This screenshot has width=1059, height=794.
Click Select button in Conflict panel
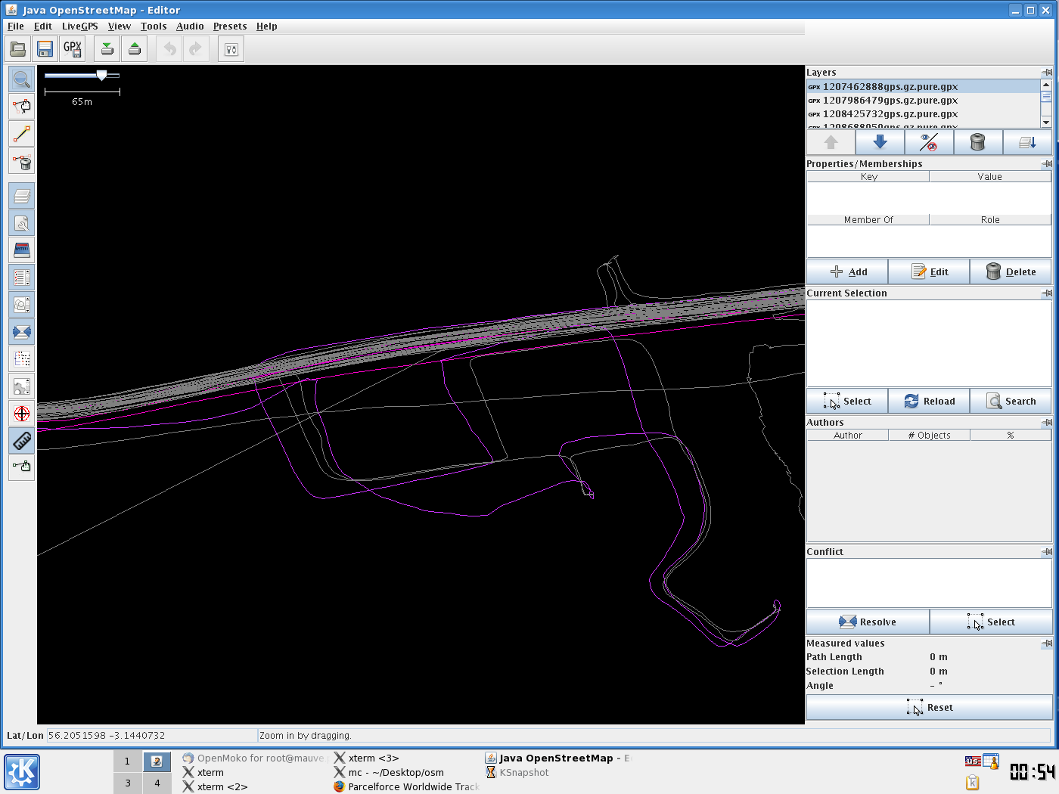pos(990,622)
